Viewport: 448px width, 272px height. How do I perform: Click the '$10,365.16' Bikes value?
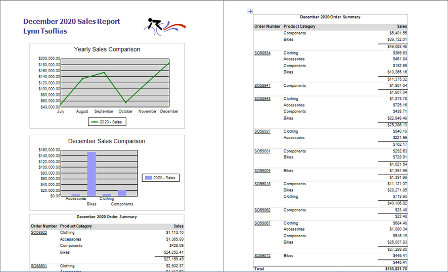click(x=397, y=72)
